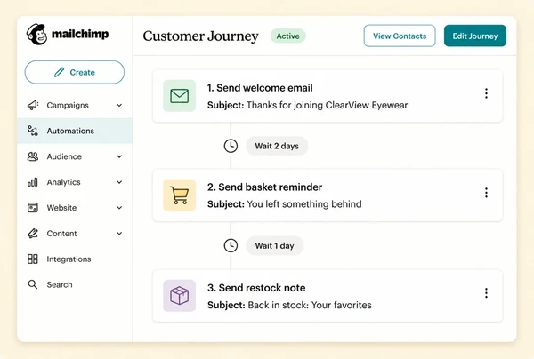Screen dimensions: 534x359
Task: Click subject 'You left something behind'
Action: click(304, 204)
